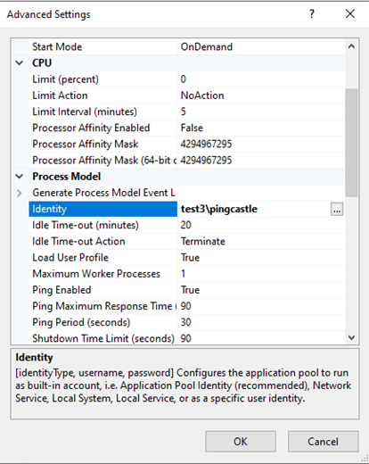Expand Generate Process Model Event Log entry
This screenshot has height=464, width=369.
pos(20,193)
